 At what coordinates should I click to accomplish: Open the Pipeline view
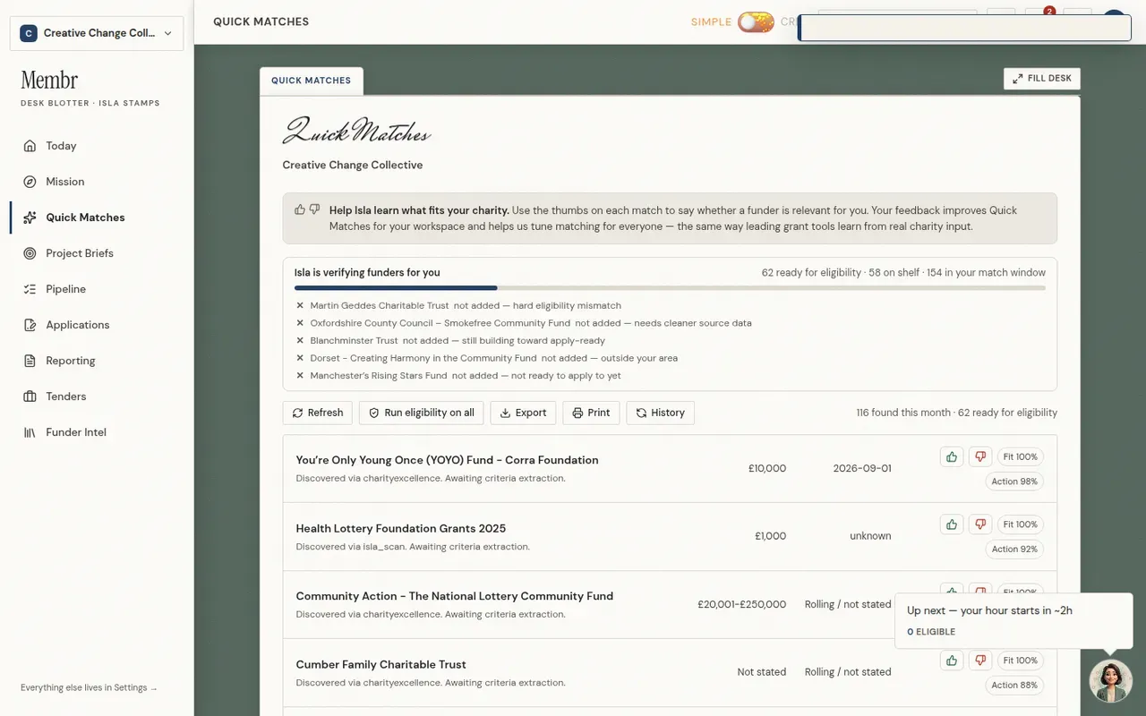(x=97, y=289)
